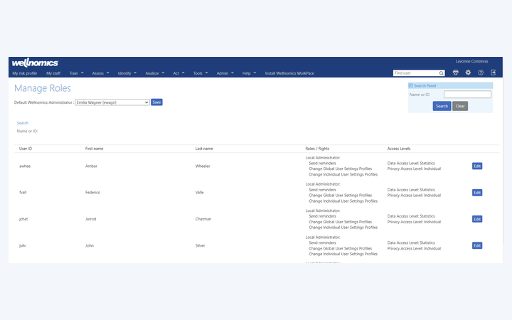Open the help question mark icon
Image resolution: width=512 pixels, height=320 pixels.
pyautogui.click(x=481, y=73)
